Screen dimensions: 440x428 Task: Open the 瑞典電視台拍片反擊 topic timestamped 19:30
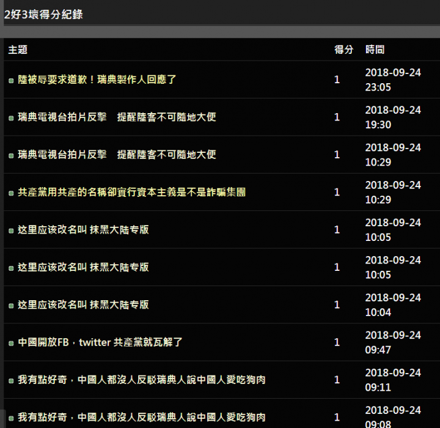[117, 117]
